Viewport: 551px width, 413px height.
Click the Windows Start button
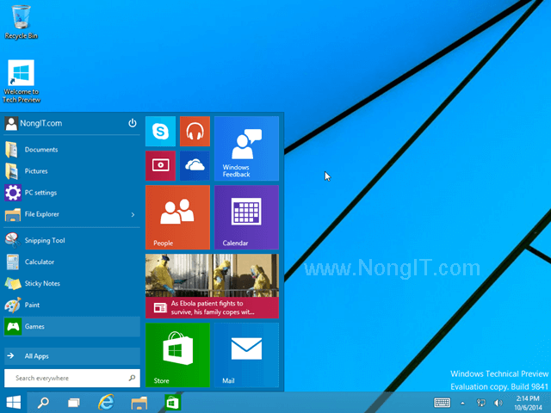click(14, 403)
